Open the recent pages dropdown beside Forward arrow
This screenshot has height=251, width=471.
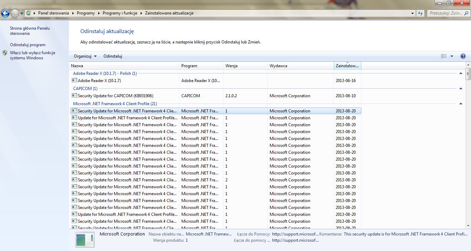(22, 13)
